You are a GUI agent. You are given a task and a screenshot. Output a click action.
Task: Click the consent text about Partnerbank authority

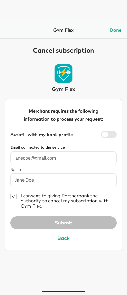pos(65,201)
